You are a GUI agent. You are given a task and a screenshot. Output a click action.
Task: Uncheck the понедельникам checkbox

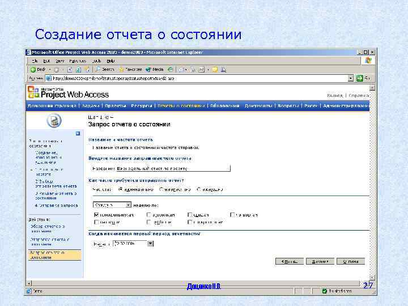point(96,215)
